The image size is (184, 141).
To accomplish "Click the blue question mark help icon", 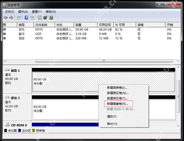I will point(27,17).
